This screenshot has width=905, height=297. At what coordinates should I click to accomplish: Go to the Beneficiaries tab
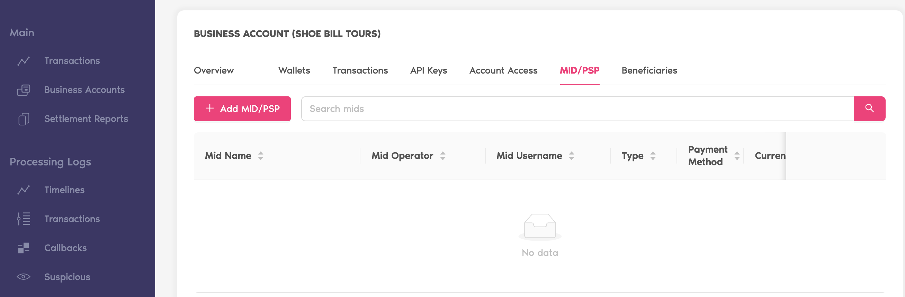(649, 70)
